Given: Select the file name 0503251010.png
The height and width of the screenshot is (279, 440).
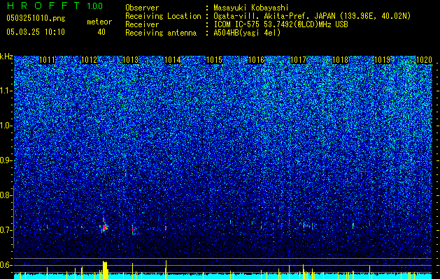Looking at the screenshot, I should (x=36, y=18).
